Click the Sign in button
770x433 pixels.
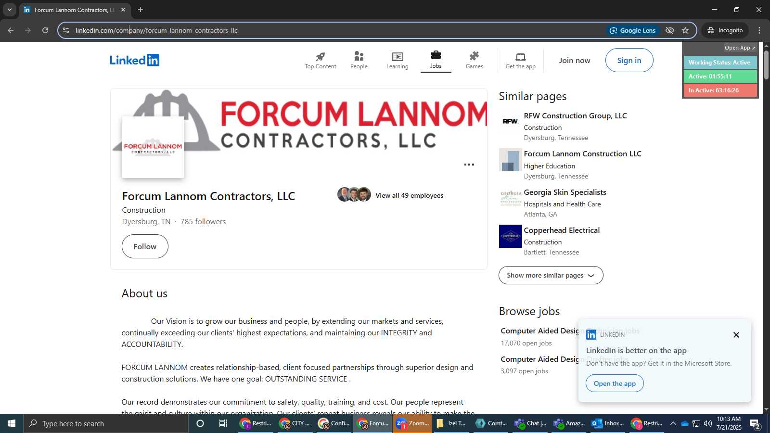point(629,60)
